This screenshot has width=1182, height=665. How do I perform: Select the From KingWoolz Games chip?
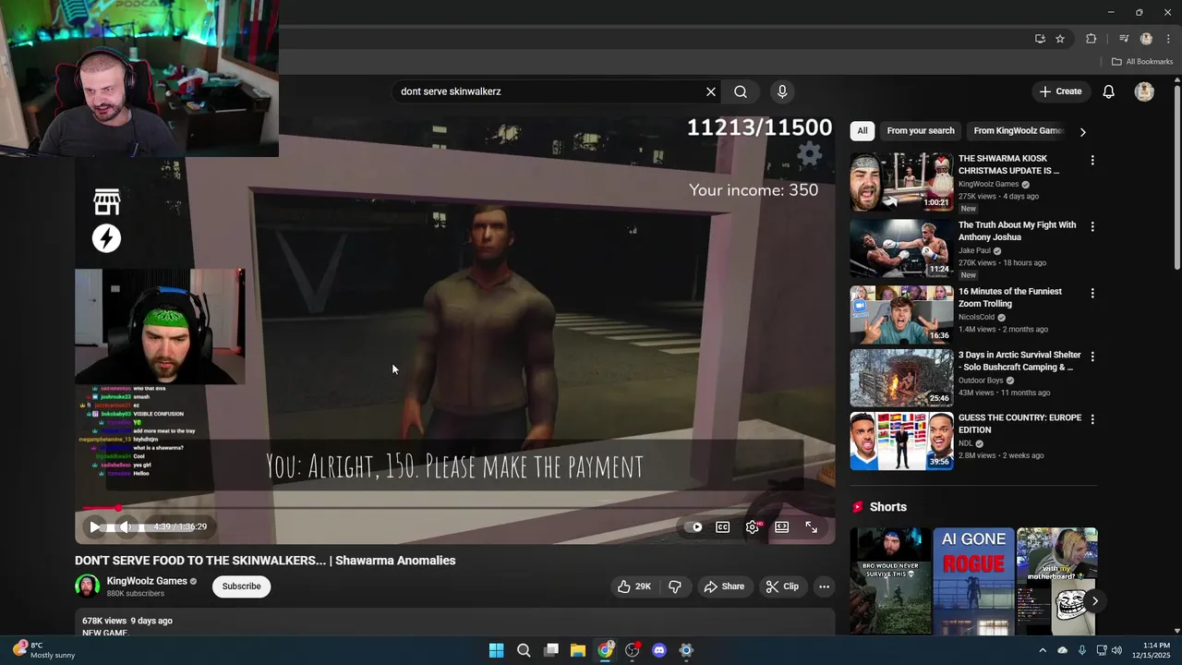click(1019, 131)
